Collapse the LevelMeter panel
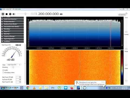Screen dimensions: 130x98 coord(12,41)
